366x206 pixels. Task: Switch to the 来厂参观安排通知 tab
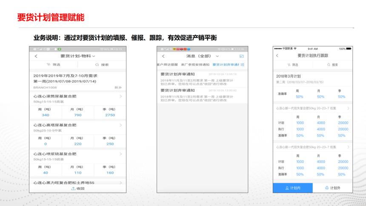pyautogui.click(x=195, y=65)
